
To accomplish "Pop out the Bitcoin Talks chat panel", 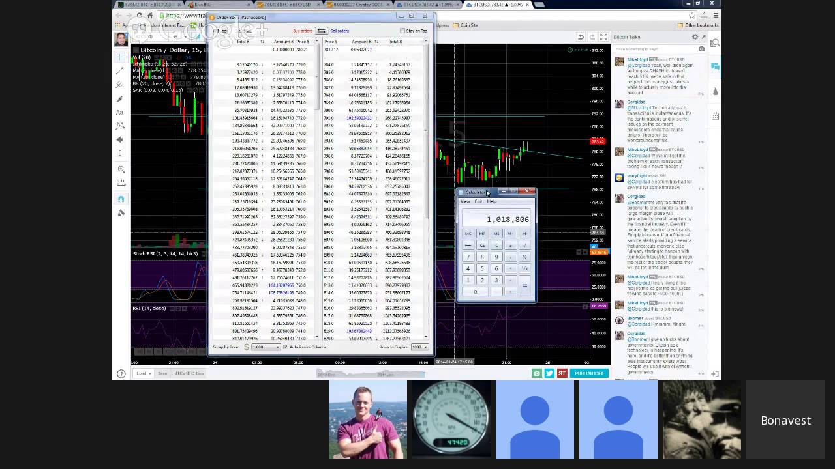I will click(x=703, y=37).
